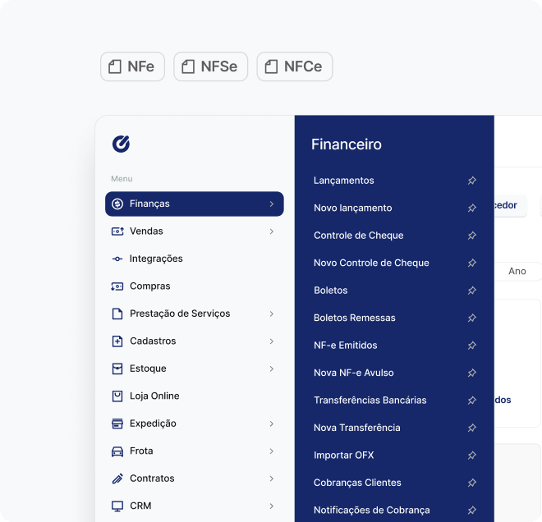542x522 pixels.
Task: Pin the Lançamentos shortcut
Action: [471, 181]
